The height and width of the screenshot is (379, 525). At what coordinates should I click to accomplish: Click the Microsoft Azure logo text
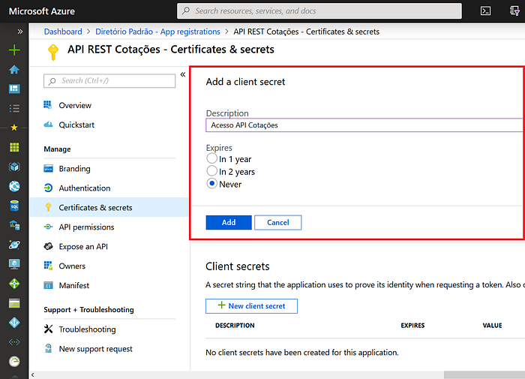42,11
